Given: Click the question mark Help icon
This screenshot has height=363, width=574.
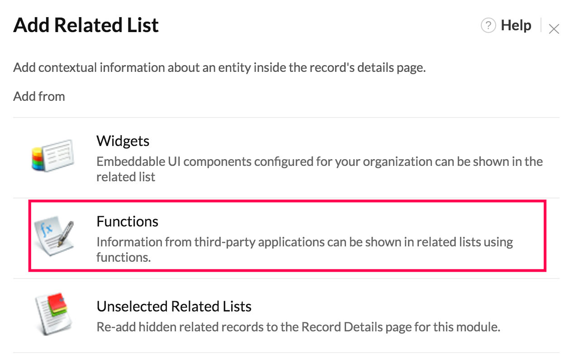Looking at the screenshot, I should click(x=488, y=26).
